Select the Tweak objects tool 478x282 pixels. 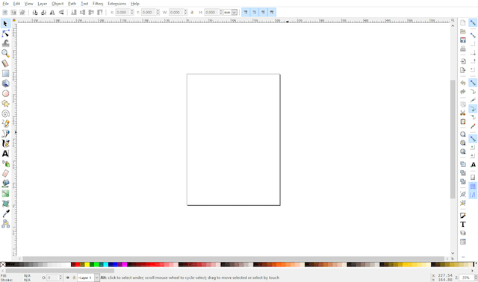(5, 43)
